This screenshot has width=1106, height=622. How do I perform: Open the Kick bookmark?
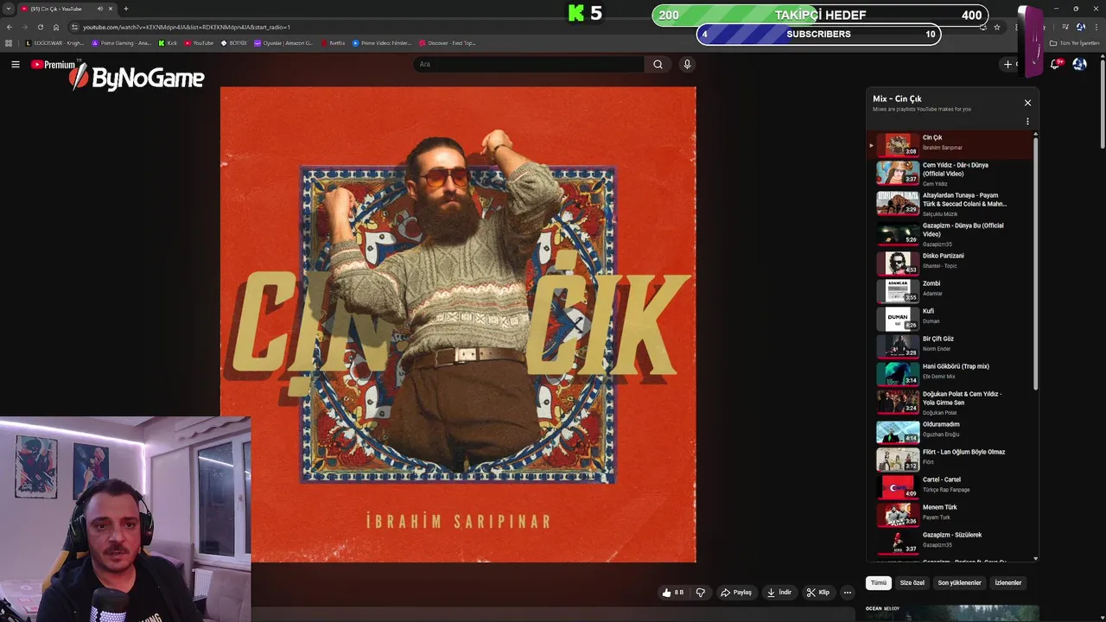(168, 42)
